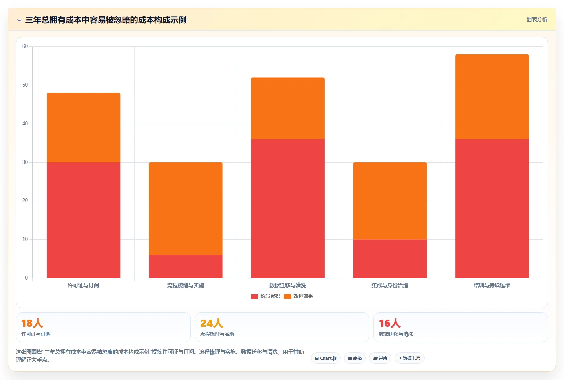
Task: Click the 培训与持续运维 x-axis label
Action: point(492,285)
